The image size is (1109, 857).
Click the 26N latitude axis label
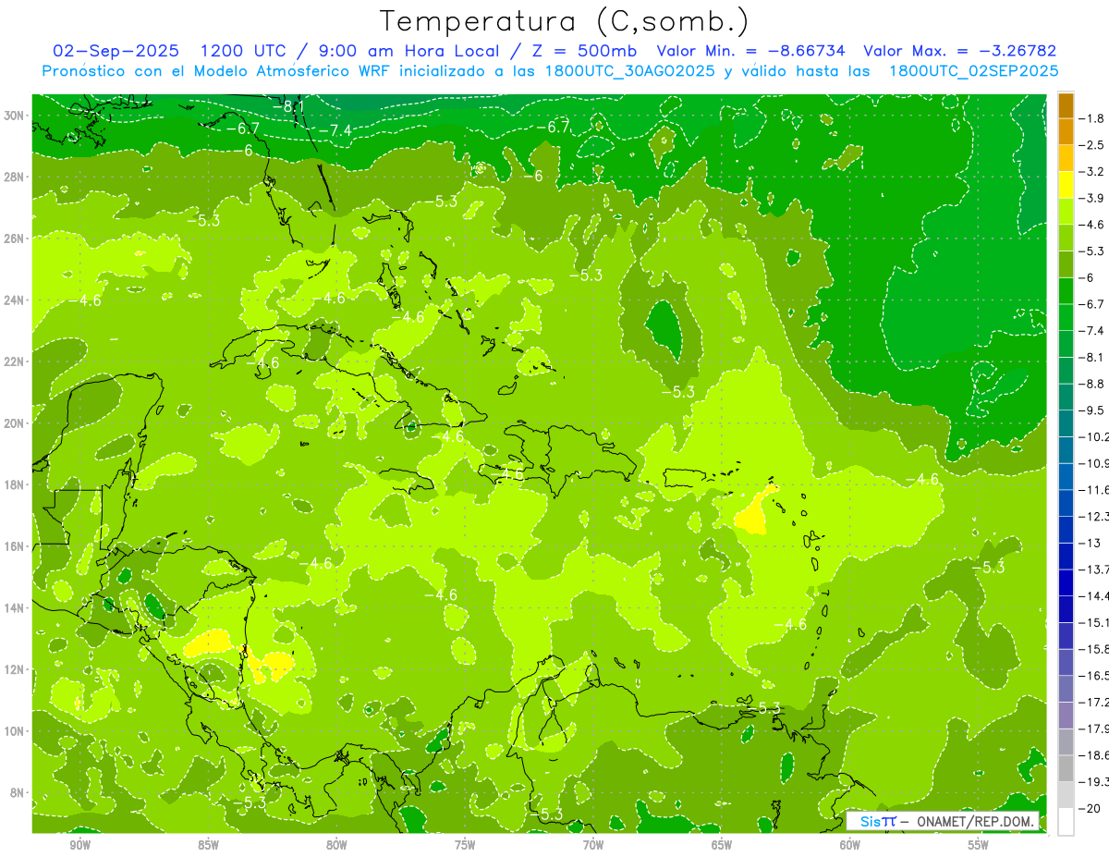(16, 239)
